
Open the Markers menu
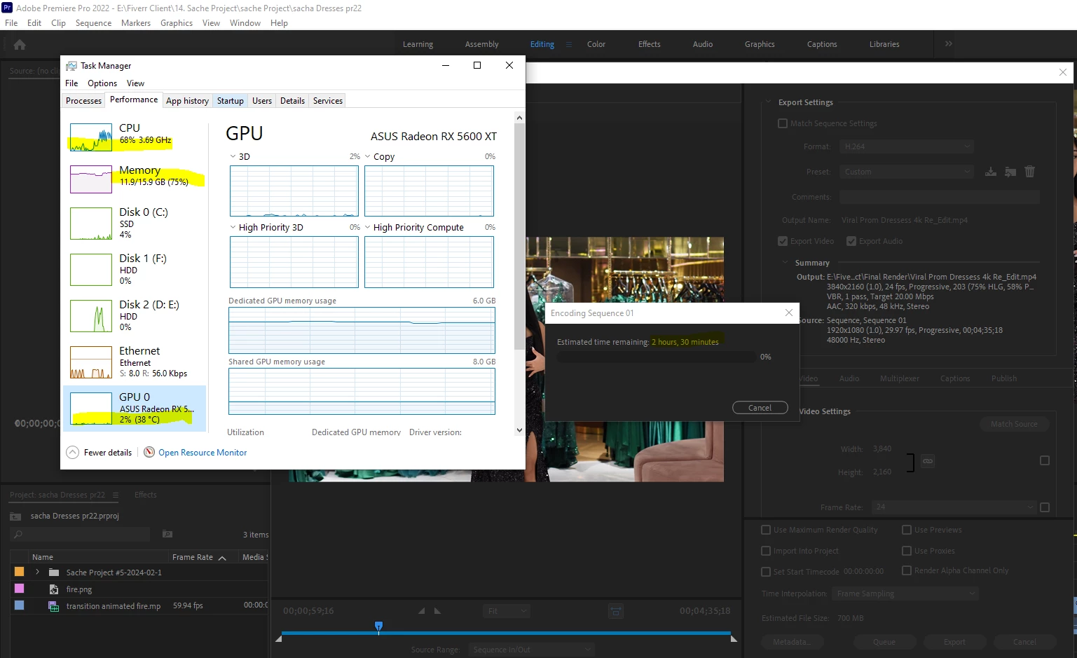[x=135, y=23]
